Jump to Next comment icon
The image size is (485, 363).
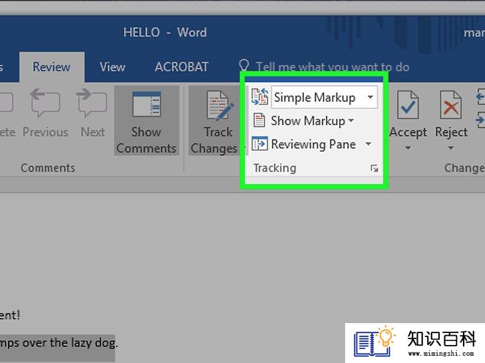point(92,103)
